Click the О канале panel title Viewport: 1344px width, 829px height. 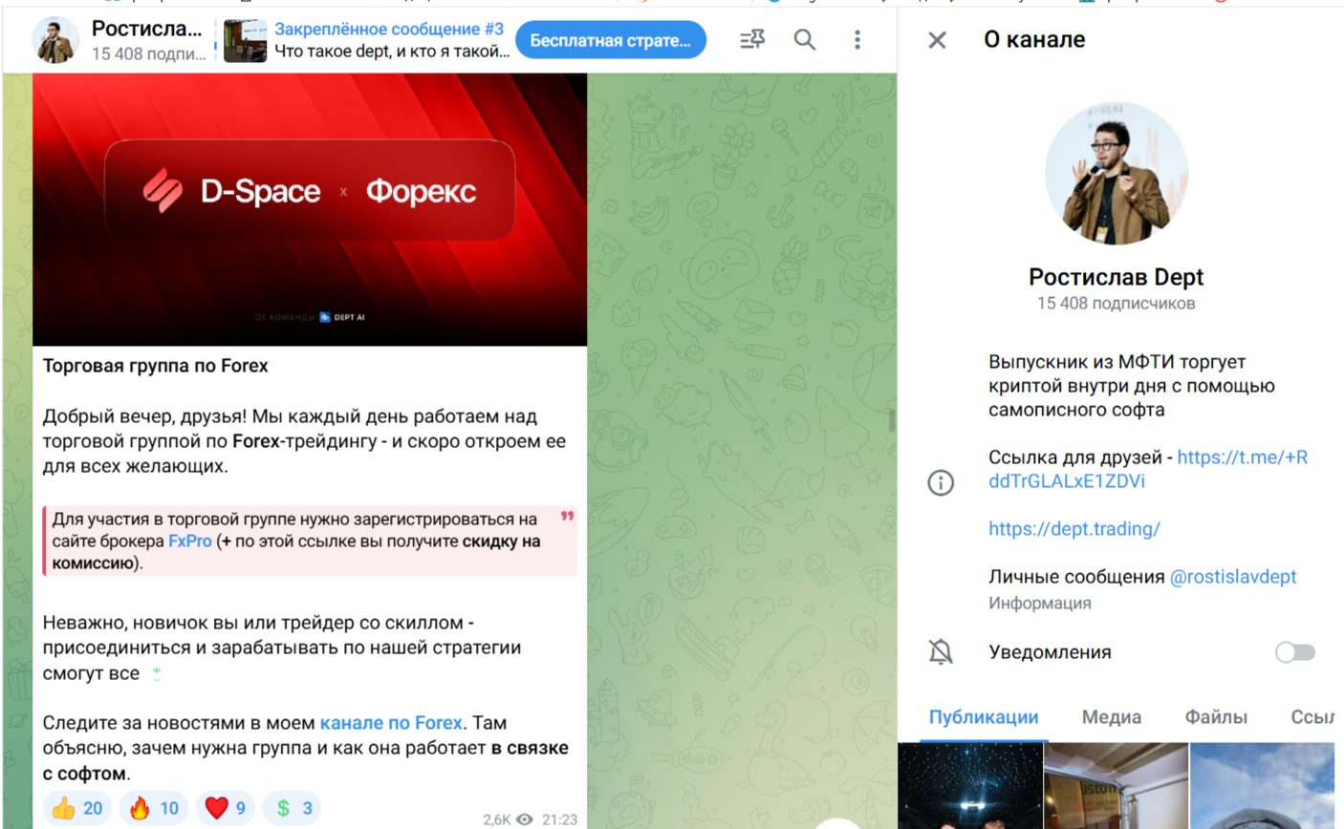(x=1034, y=40)
